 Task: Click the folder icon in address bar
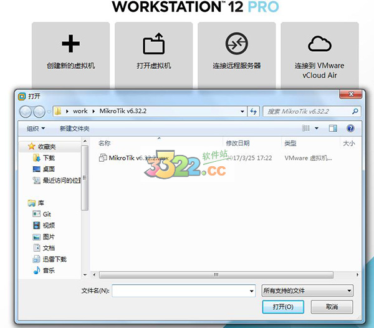coord(58,111)
